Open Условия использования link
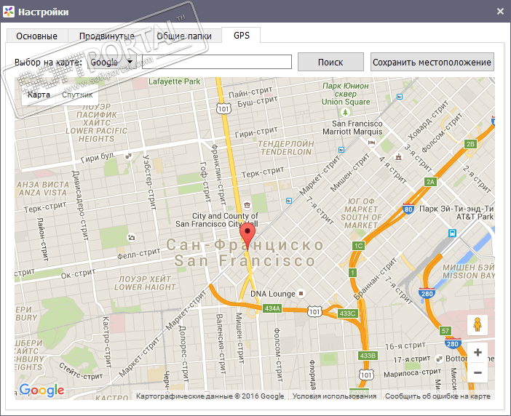 [334, 396]
